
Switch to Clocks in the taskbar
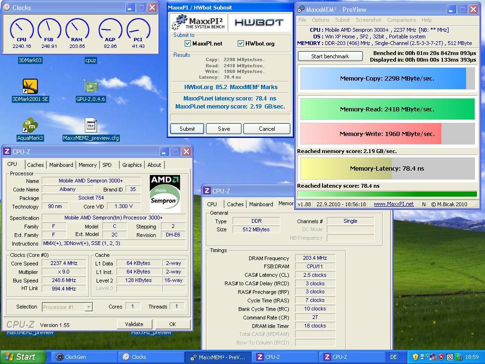tap(151, 357)
